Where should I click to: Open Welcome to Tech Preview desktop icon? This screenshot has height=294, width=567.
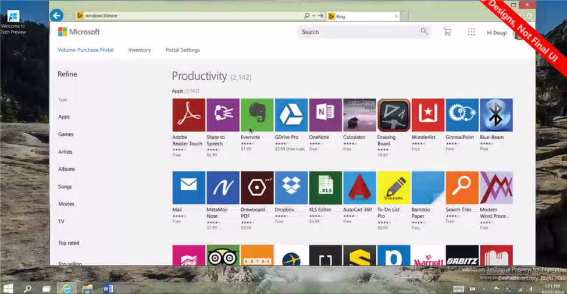[x=13, y=22]
